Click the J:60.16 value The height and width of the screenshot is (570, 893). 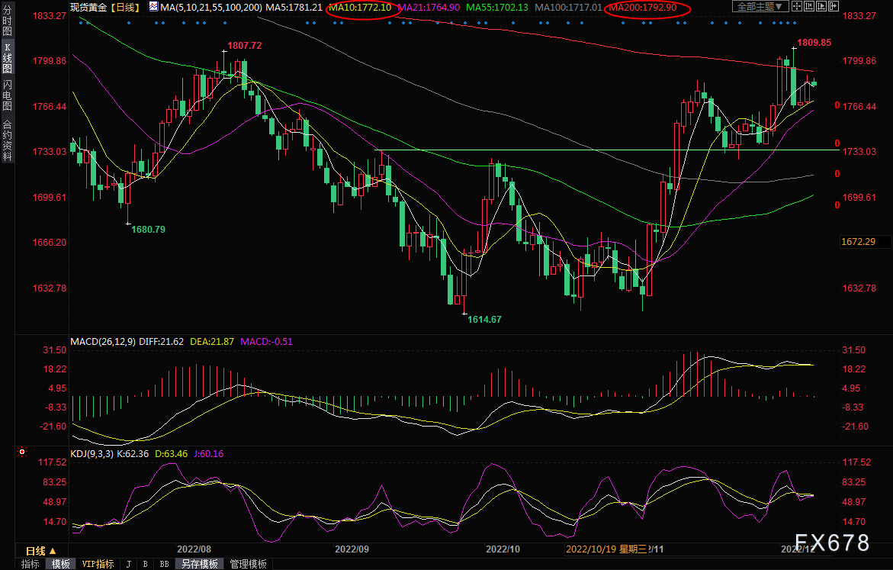[x=209, y=454]
